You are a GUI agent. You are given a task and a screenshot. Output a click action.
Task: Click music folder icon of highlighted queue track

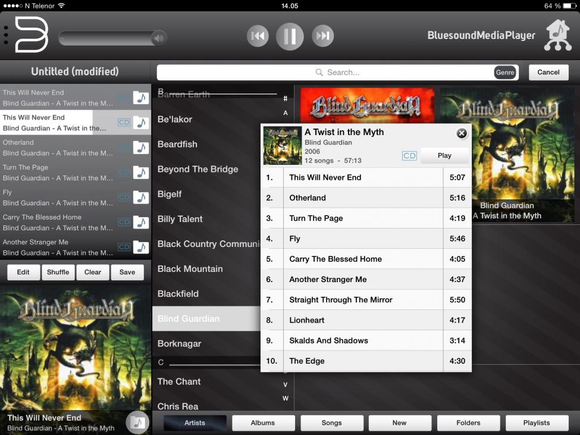coord(141,123)
